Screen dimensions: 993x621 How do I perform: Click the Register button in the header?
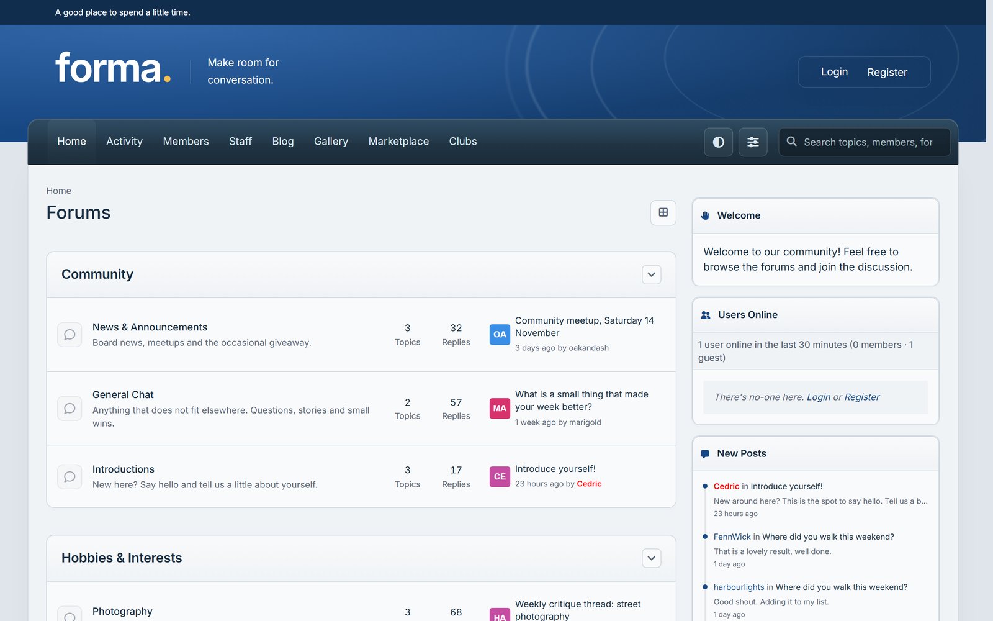(887, 72)
